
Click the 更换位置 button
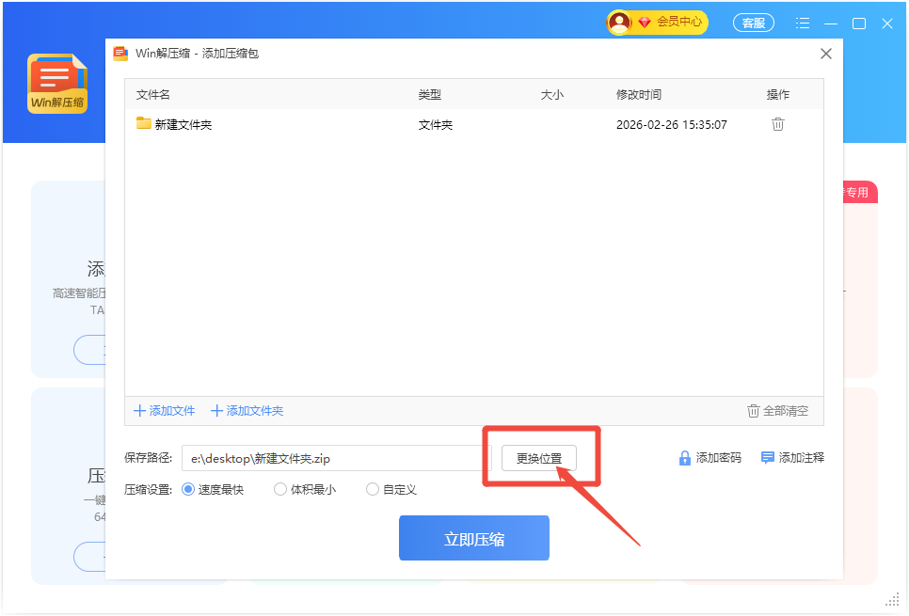tap(539, 458)
